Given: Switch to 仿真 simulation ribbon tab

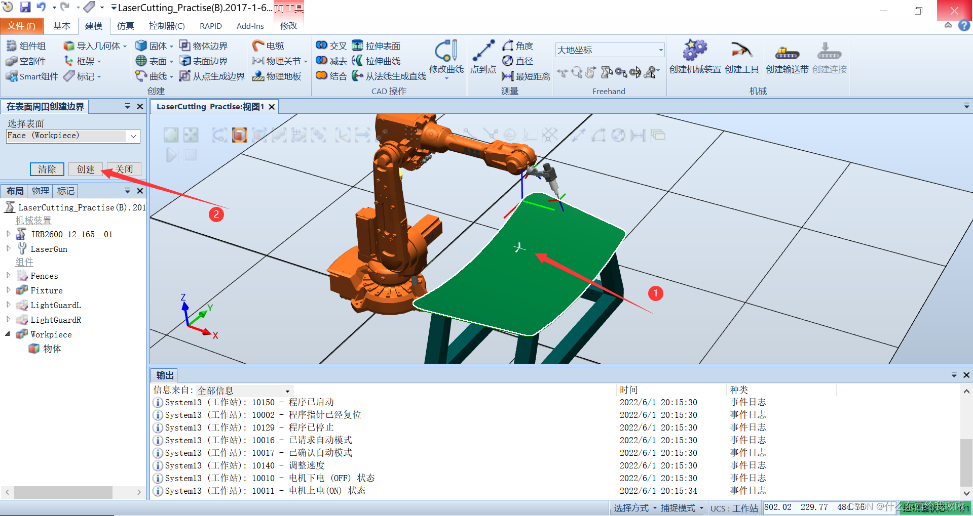Looking at the screenshot, I should tap(125, 26).
